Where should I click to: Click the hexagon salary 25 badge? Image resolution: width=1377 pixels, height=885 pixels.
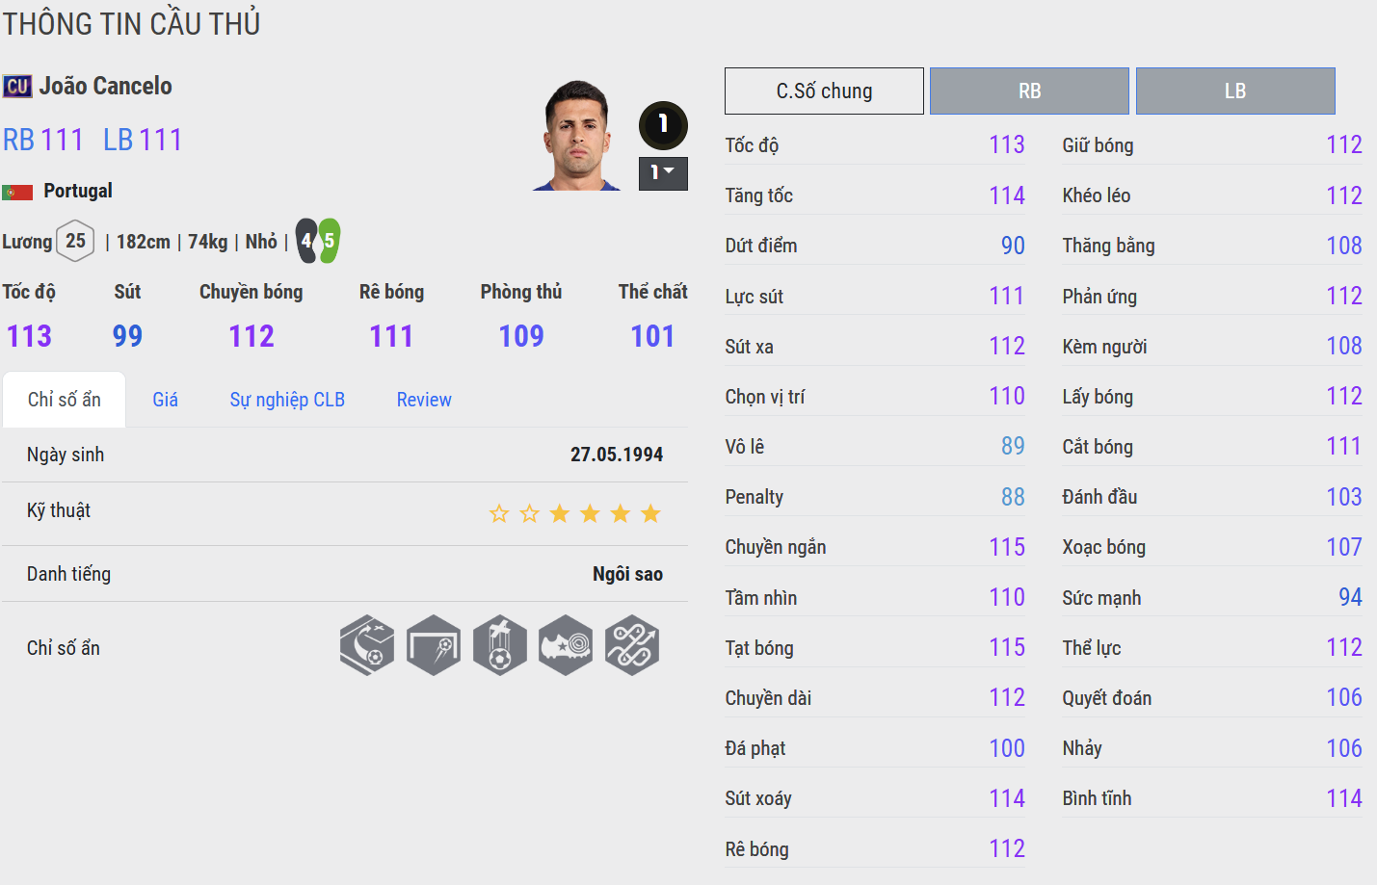tap(75, 241)
